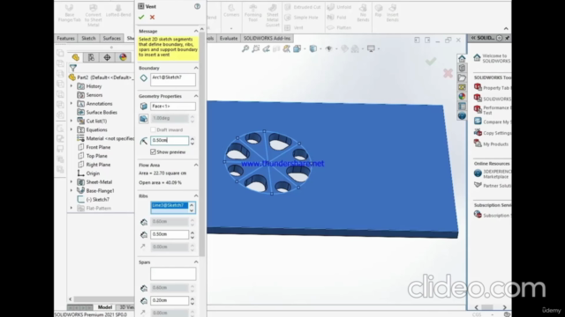The width and height of the screenshot is (565, 317).
Task: Click the Simple Hole tool
Action: [x=302, y=18]
